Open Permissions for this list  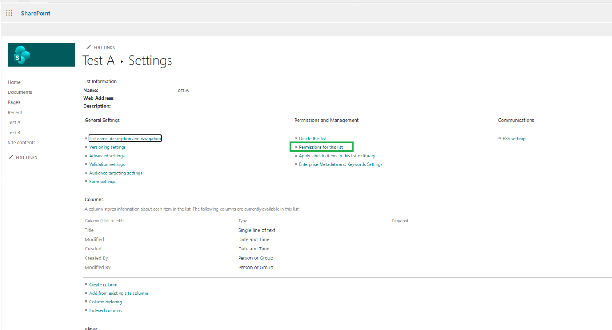coord(321,147)
